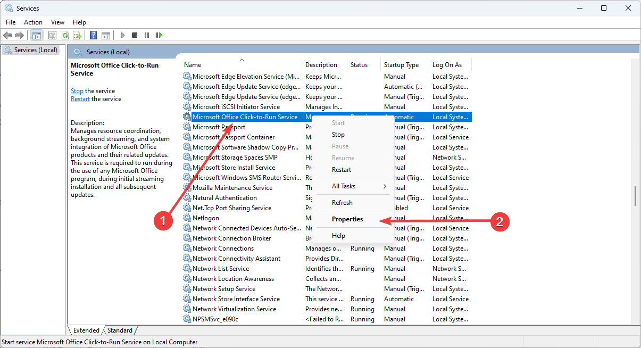Select Restart in the context menu
This screenshot has width=641, height=348.
click(x=342, y=170)
